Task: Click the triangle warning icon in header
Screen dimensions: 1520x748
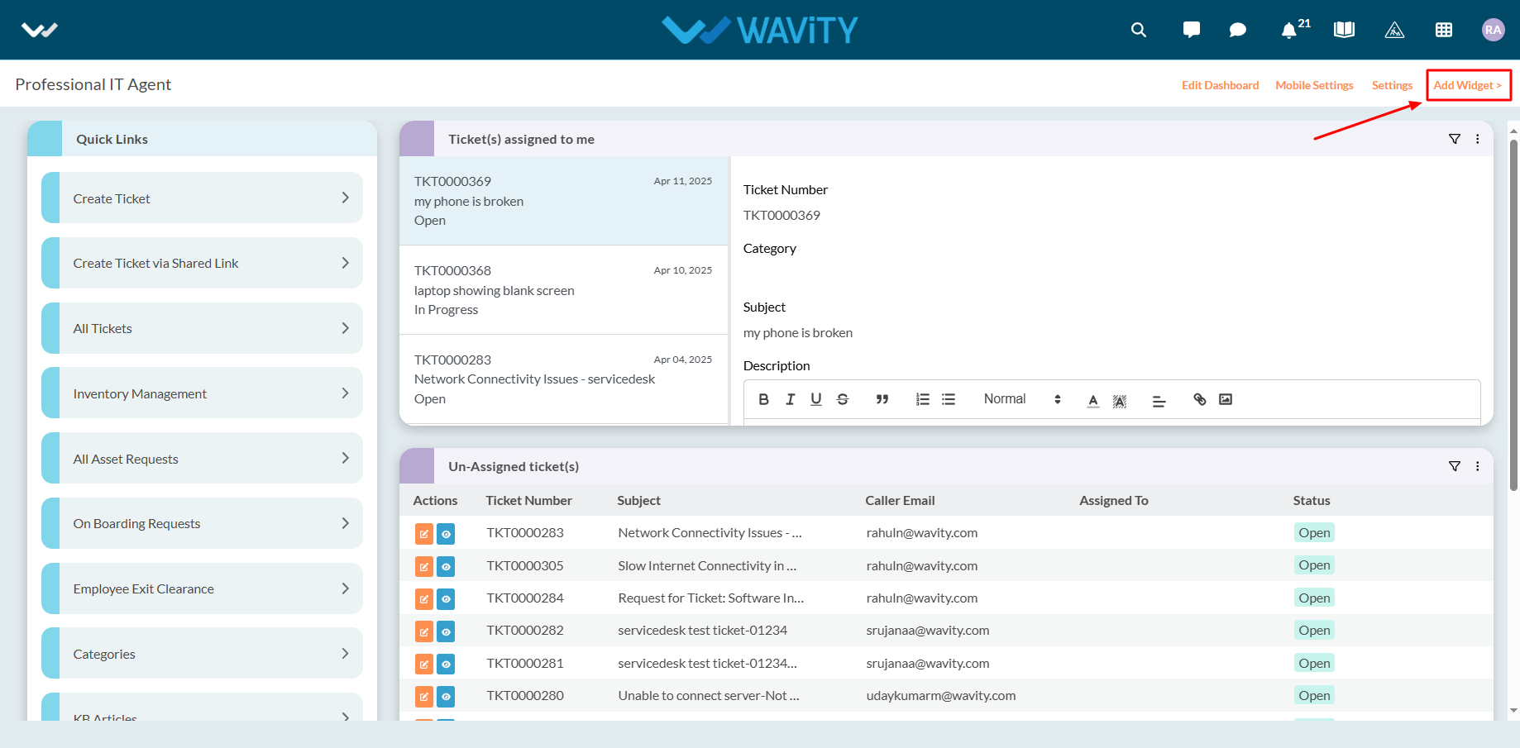Action: point(1394,30)
